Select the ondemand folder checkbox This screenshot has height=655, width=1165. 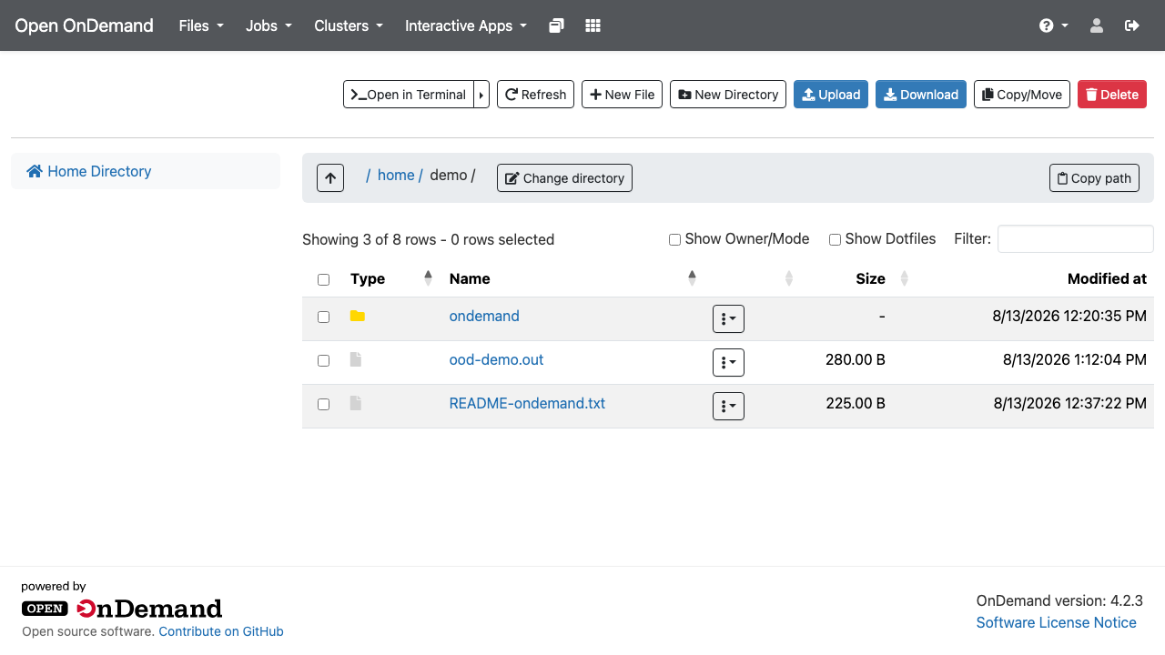tap(323, 317)
